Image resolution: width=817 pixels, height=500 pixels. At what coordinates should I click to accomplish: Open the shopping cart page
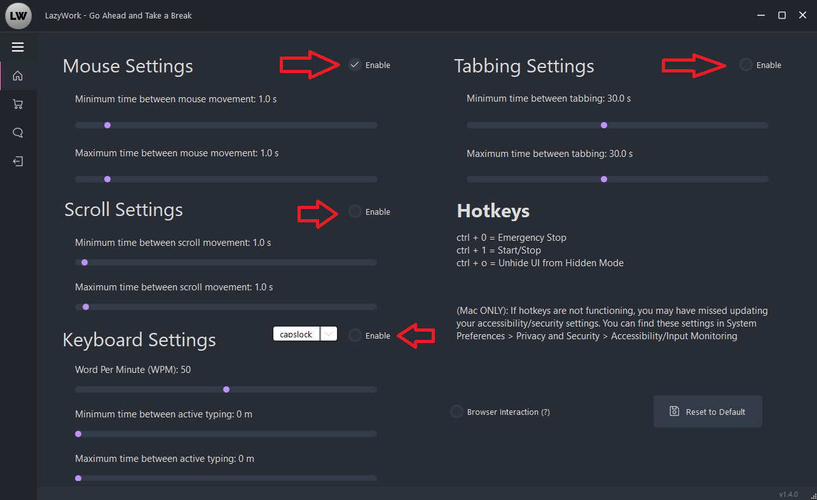[18, 104]
